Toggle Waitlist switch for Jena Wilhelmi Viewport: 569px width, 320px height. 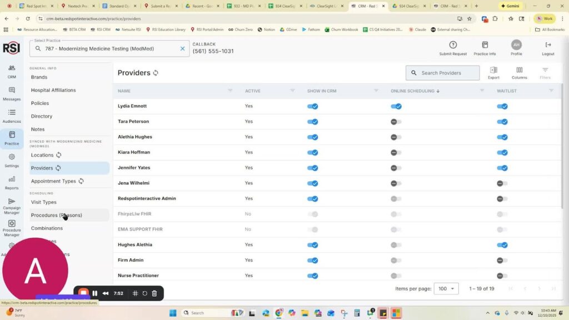pos(502,183)
